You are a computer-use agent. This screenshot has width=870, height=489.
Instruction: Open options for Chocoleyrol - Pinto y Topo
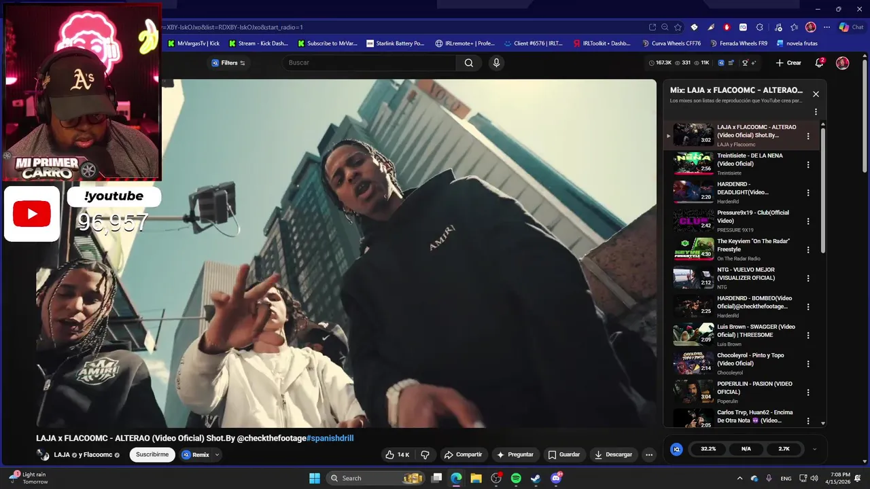(808, 364)
